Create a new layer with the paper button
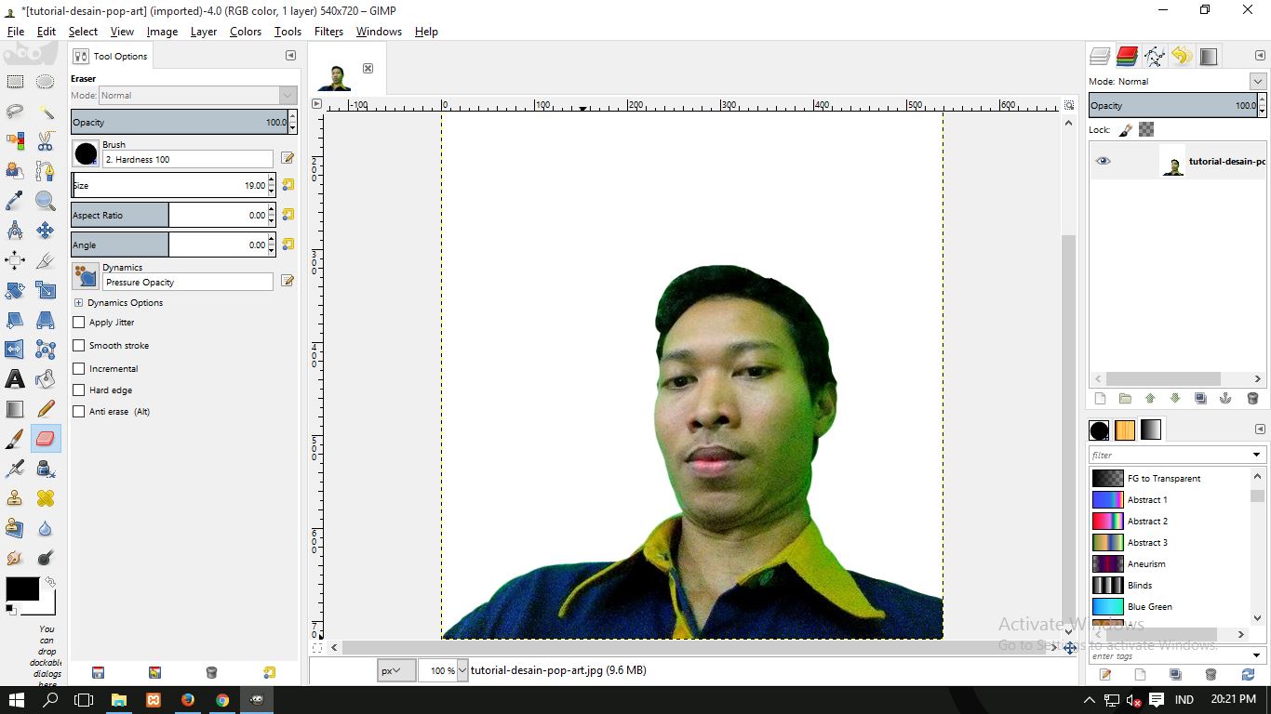 (x=1100, y=398)
